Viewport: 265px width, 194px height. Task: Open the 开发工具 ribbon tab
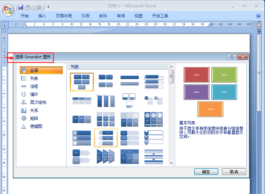[x=160, y=16]
